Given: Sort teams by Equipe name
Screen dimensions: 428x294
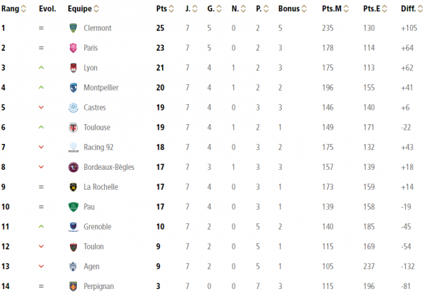Looking at the screenshot, I should (96, 9).
